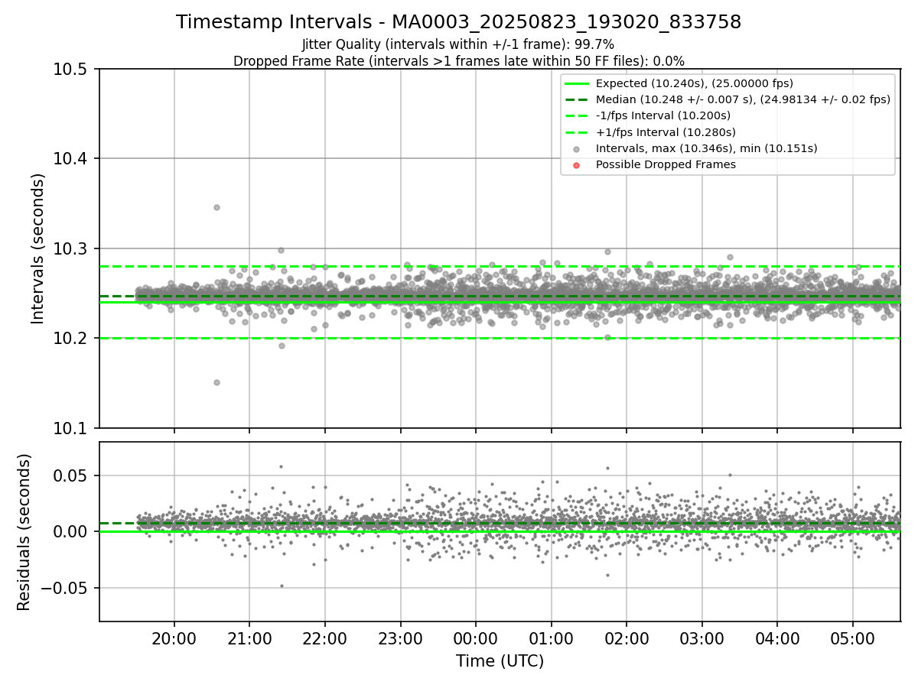The width and height of the screenshot is (918, 688).
Task: Click the solid green line sample beside 'Expected' in legend
Action: click(x=577, y=83)
